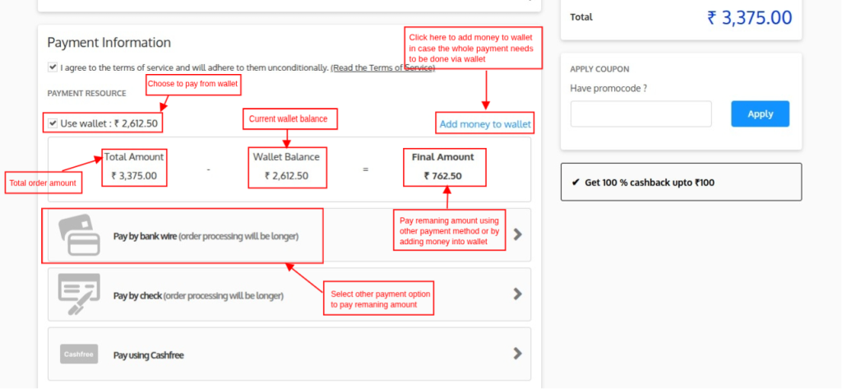Viewport: 842px width, 389px height.
Task: Open the Add money to wallet link
Action: click(x=485, y=124)
